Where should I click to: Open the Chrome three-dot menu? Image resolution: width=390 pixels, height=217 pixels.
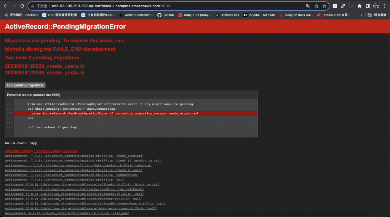point(384,6)
